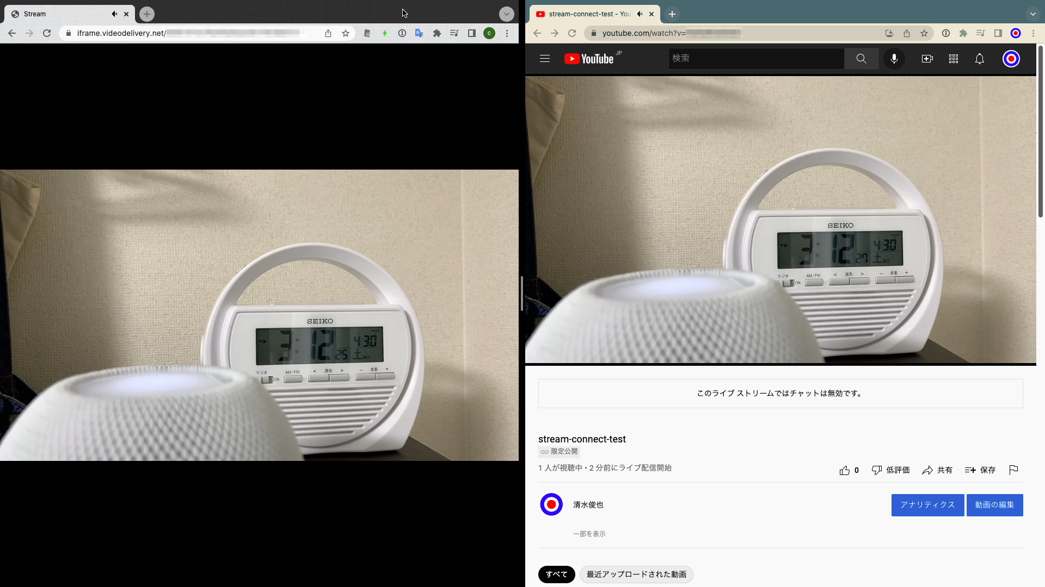Like the stream-connect-test video
The width and height of the screenshot is (1045, 587).
pyautogui.click(x=845, y=470)
